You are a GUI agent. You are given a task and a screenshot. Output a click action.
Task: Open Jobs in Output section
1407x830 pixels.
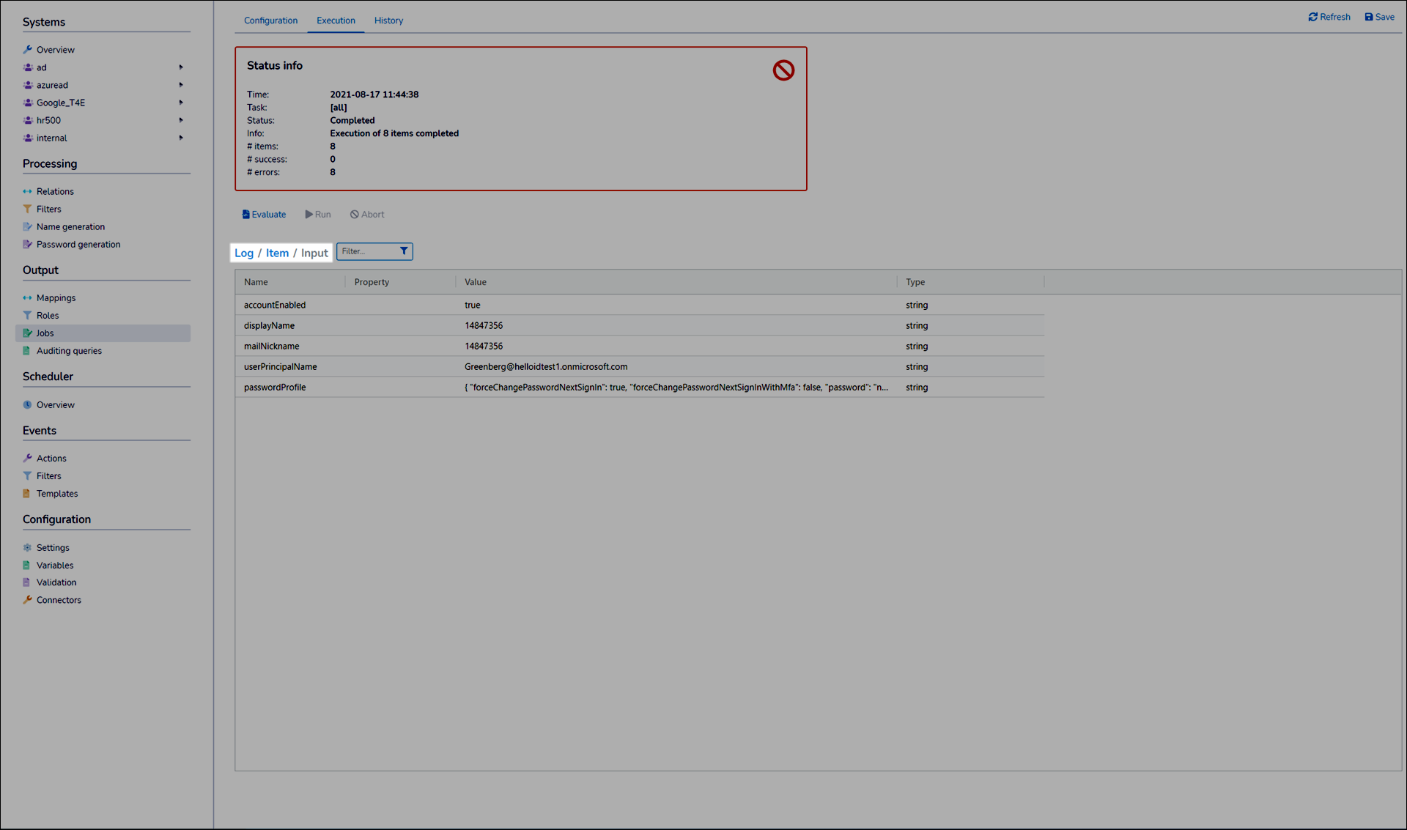pyautogui.click(x=45, y=333)
